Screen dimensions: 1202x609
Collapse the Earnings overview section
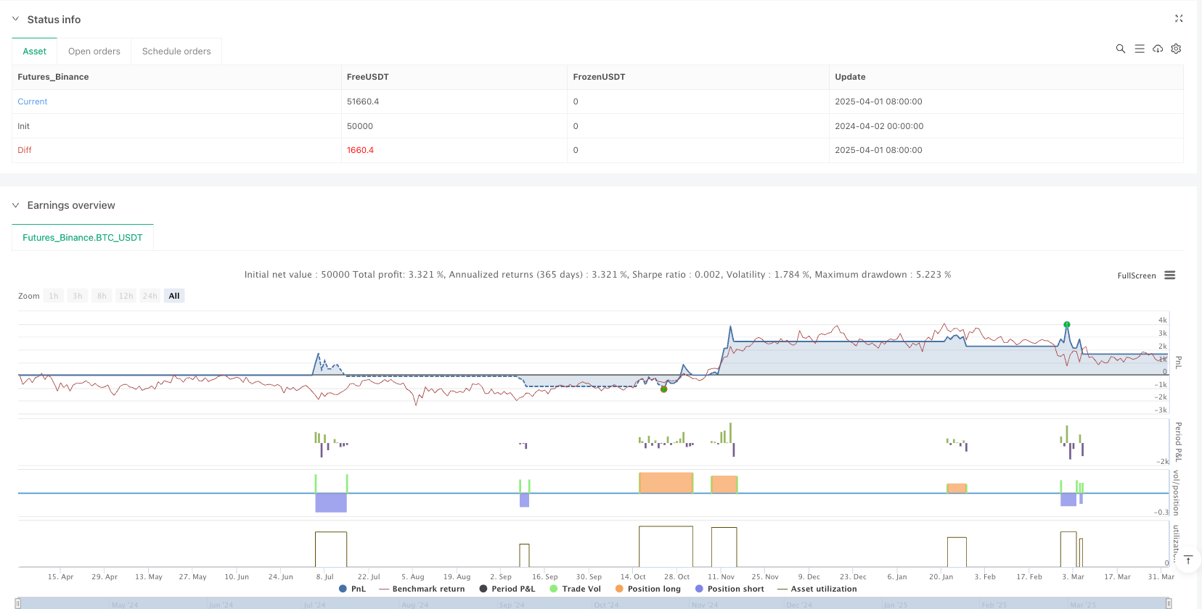(x=16, y=205)
